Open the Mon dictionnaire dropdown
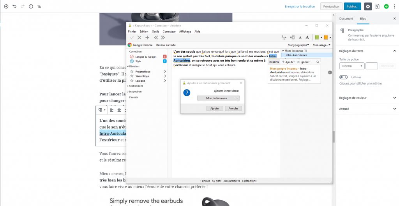 click(x=218, y=99)
